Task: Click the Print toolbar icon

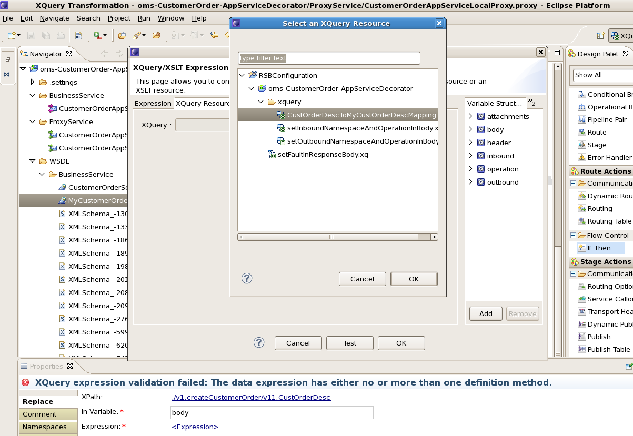Action: 61,35
